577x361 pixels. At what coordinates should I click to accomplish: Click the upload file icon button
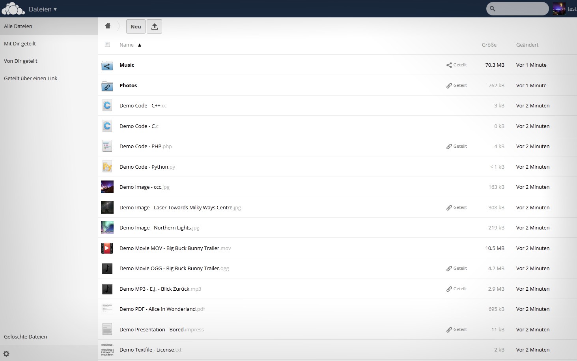(x=154, y=26)
